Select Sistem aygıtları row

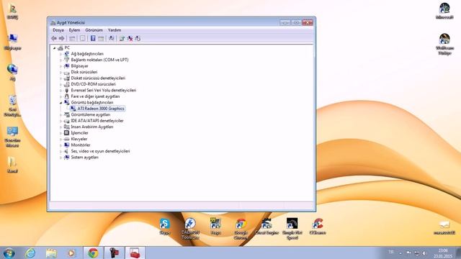(84, 158)
